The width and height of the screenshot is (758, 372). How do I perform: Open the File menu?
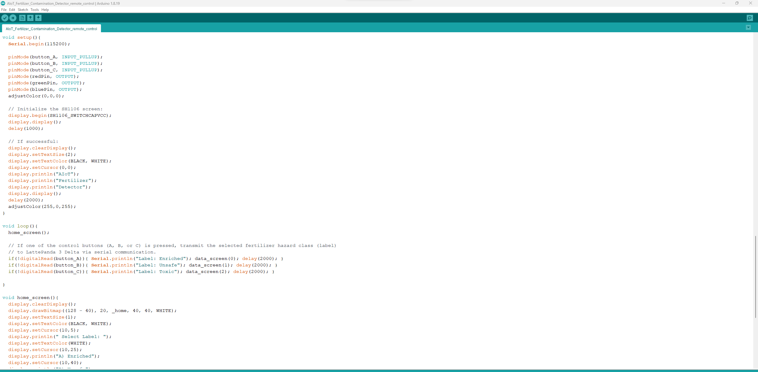(x=4, y=9)
